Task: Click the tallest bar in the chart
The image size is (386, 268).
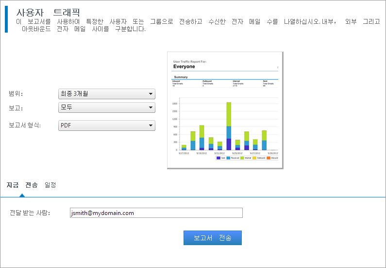Action: pos(229,126)
